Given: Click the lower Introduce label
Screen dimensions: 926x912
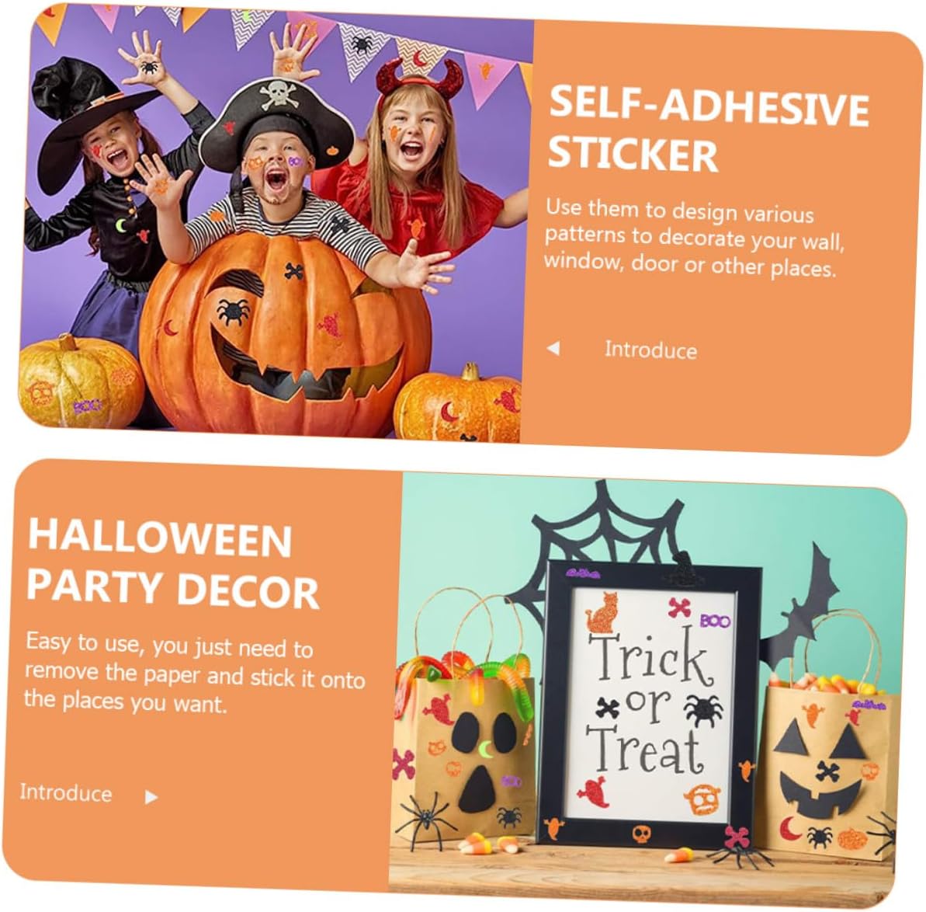Looking at the screenshot, I should point(65,792).
